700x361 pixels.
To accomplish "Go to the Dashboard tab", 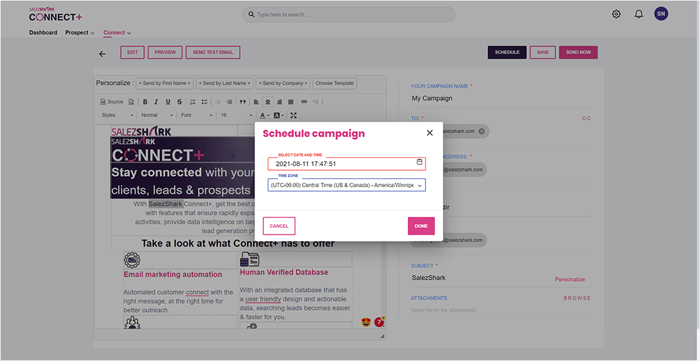I will (x=43, y=33).
